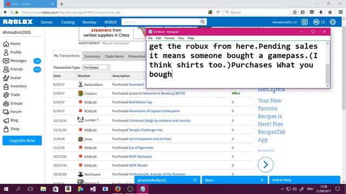
Task: Click the Windows Start button
Action: (x=6, y=189)
